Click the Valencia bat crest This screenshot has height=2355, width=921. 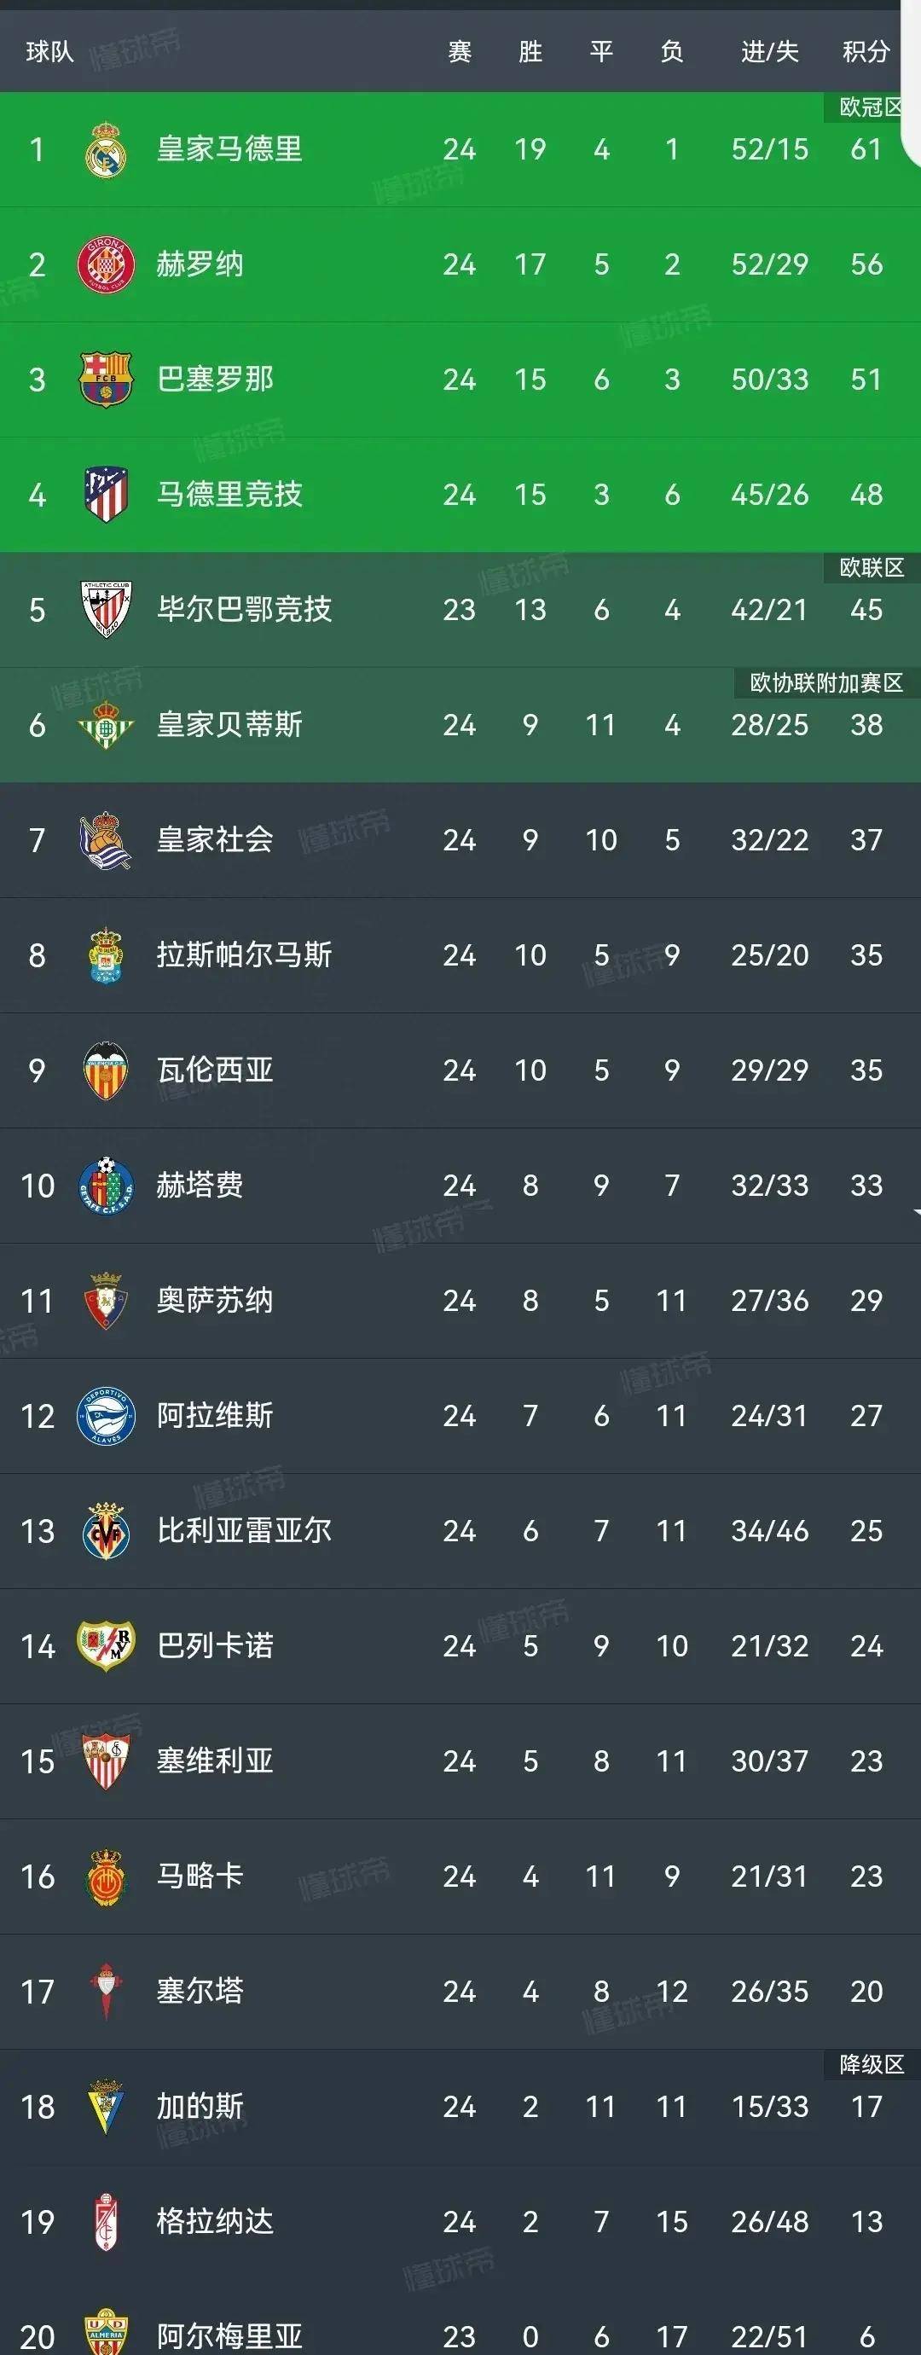coord(106,1070)
